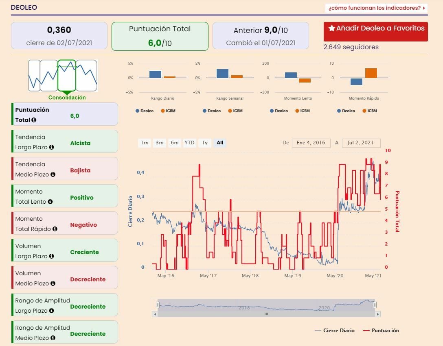Click the navigator scrollbar thumb
443x346 pixels.
pyautogui.click(x=266, y=314)
